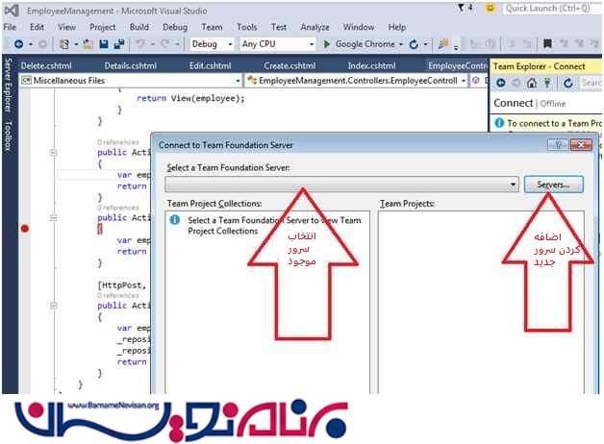Click the Manage Connections plug icon in Team Explorer
This screenshot has width=604, height=444.
pos(547,84)
